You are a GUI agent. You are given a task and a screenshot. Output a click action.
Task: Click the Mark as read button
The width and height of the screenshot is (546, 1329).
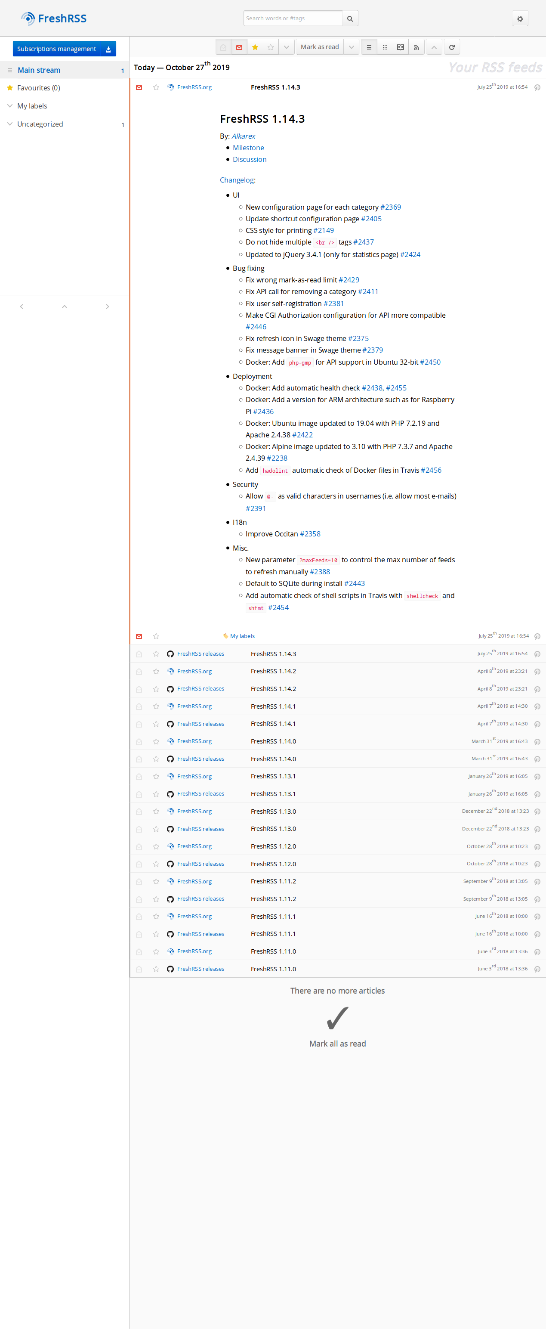click(x=320, y=47)
